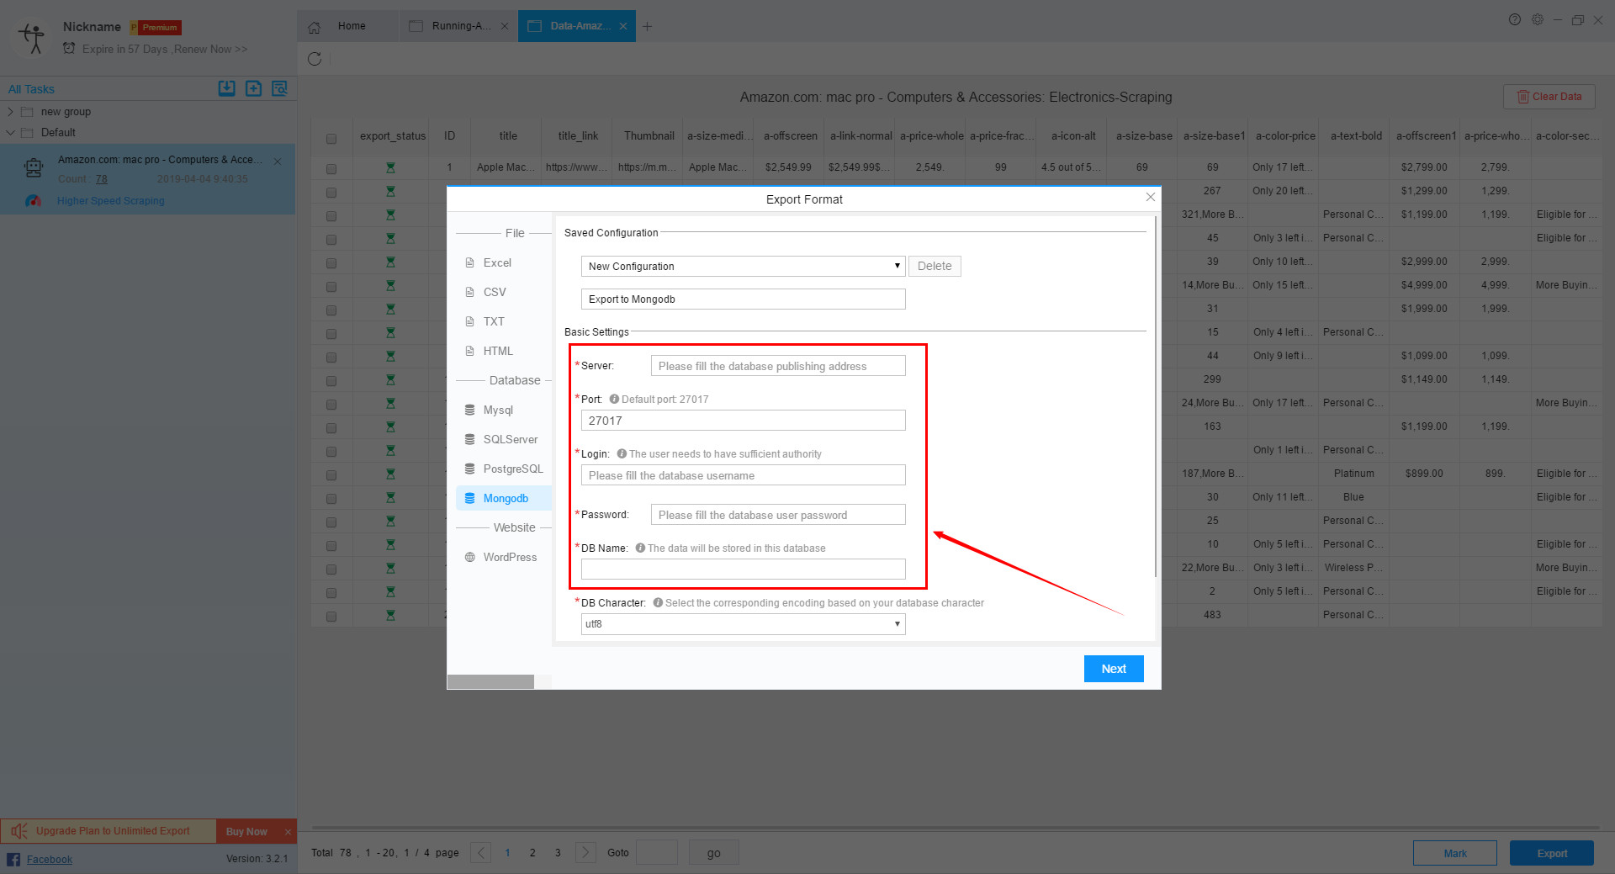Click the refresh icon below the tabs
The height and width of the screenshot is (874, 1615).
tap(315, 59)
